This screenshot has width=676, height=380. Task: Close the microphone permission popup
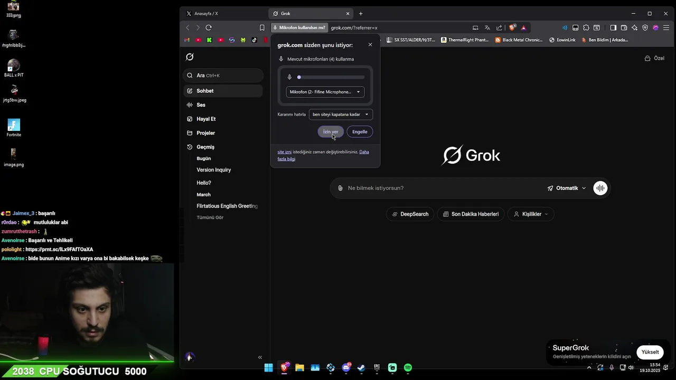click(x=370, y=45)
